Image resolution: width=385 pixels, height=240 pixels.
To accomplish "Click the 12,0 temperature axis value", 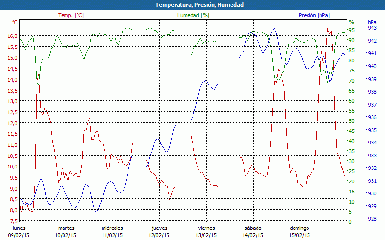I will point(13,123).
